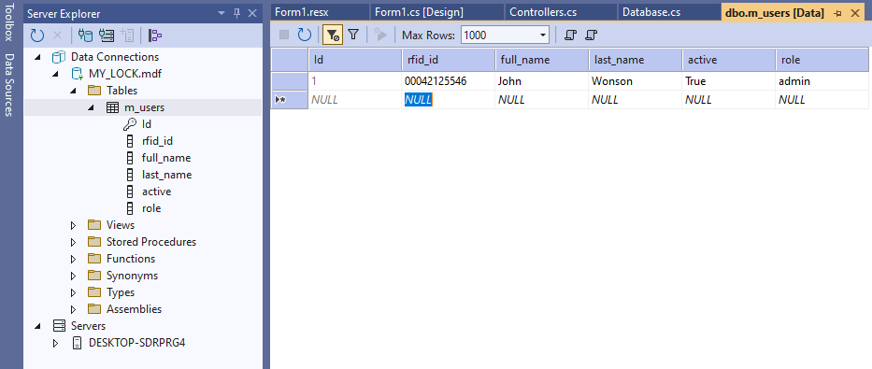Open the Toolbox side tab
872x369 pixels.
[x=9, y=22]
